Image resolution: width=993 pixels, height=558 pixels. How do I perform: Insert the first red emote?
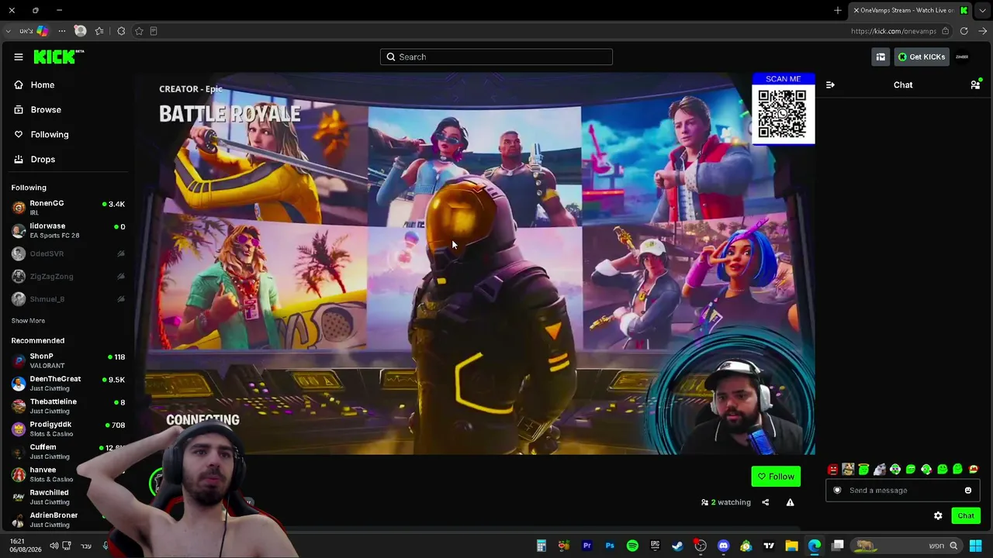833,470
